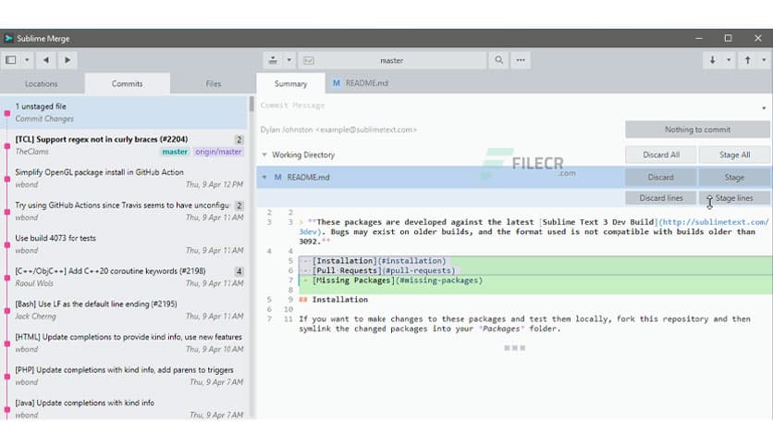Screen dimensions: 773x448
Task: Open the search commits magnifier
Action: pyautogui.click(x=499, y=60)
